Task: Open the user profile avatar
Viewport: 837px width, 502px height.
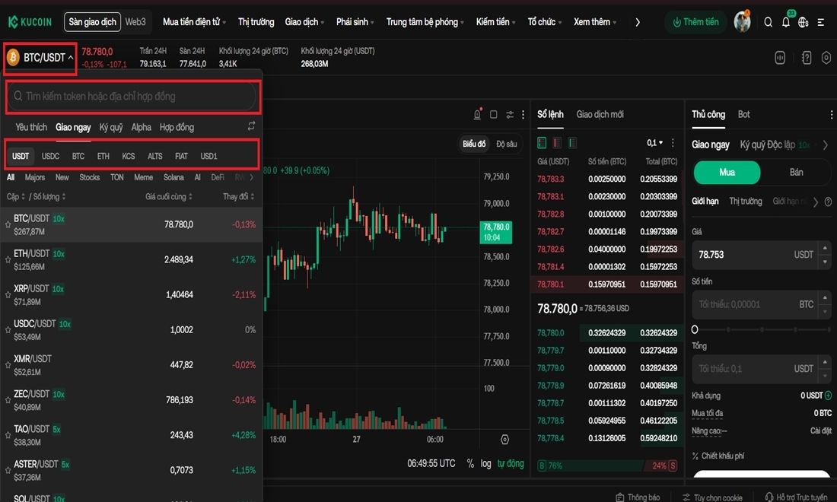Action: (742, 22)
